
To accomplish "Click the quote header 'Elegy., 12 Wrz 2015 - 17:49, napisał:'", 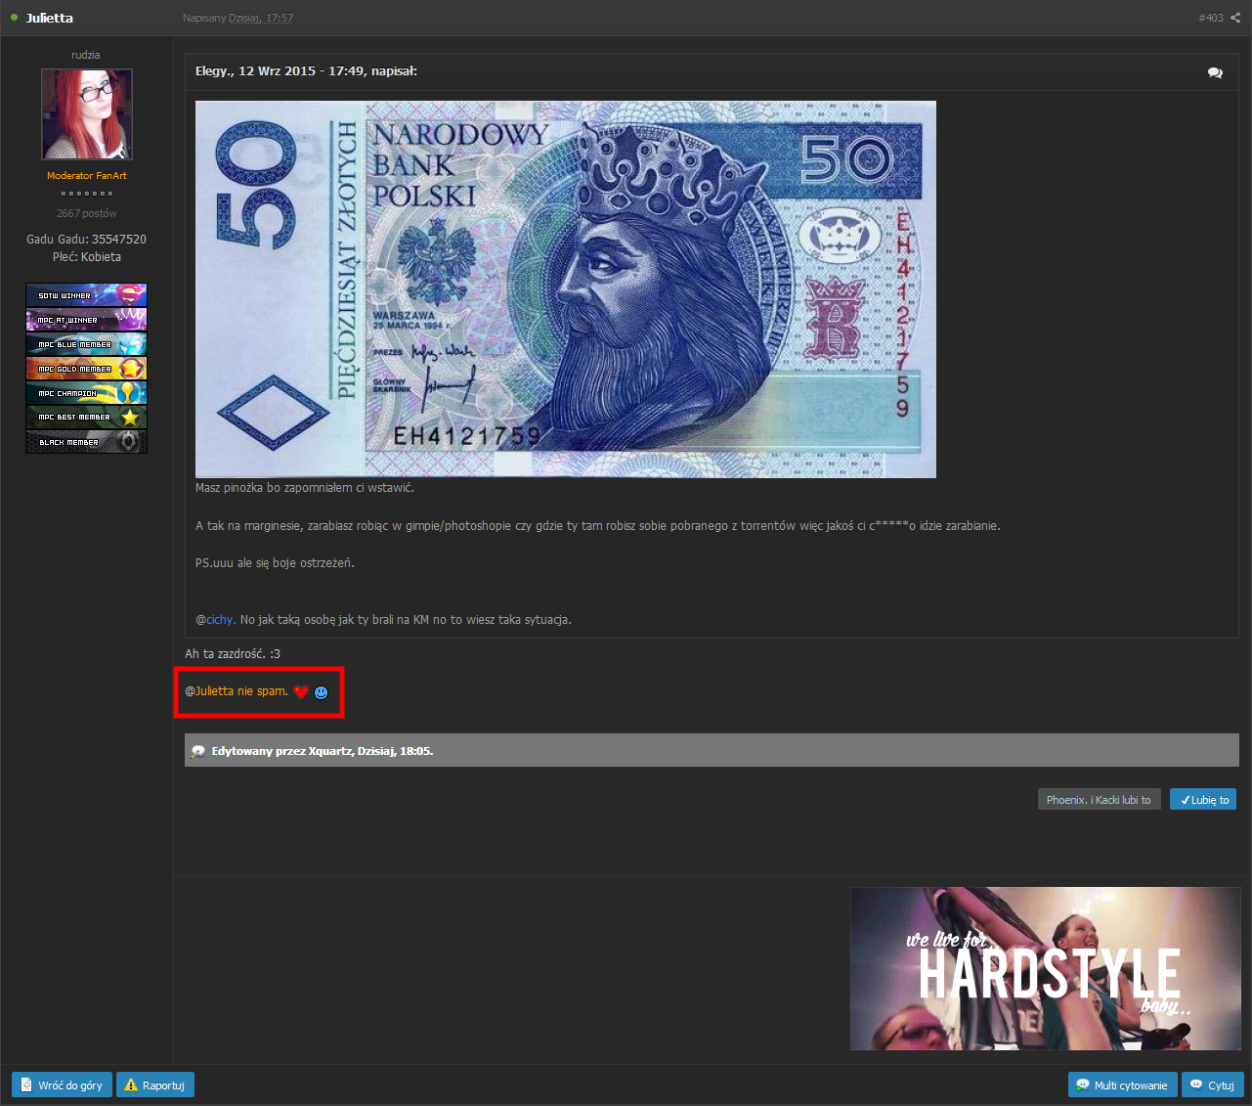I will [306, 70].
